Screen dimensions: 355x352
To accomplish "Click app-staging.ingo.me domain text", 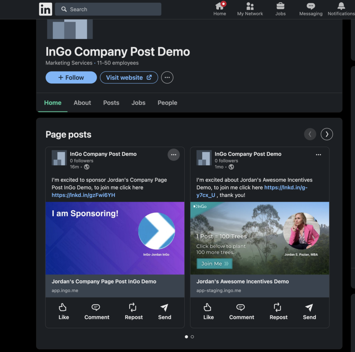I will pos(218,290).
